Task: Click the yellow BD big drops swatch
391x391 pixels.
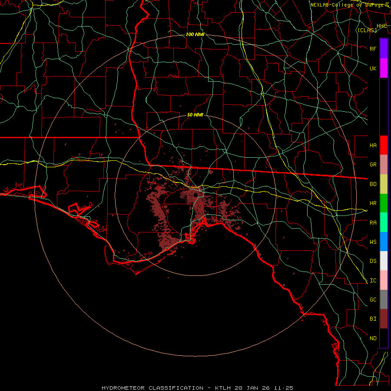Action: (x=384, y=184)
